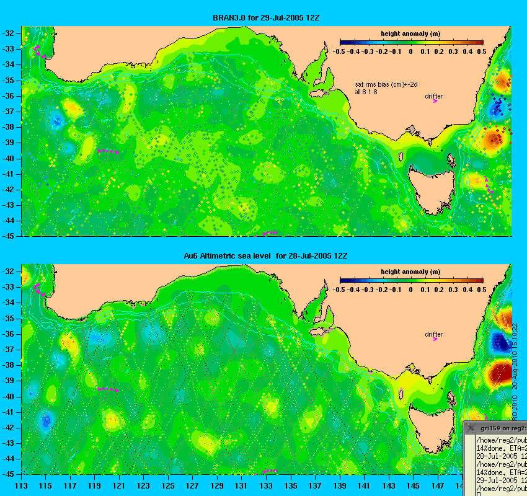Viewport: 527px width, 496px height.
Task: Click the 0 tick label on the top color bar
Action: [x=410, y=51]
